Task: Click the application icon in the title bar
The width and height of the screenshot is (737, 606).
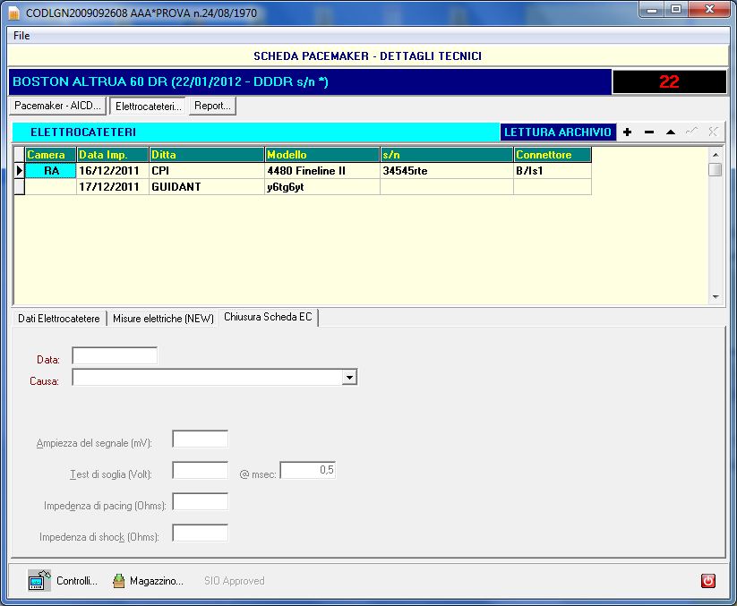Action: [x=14, y=13]
